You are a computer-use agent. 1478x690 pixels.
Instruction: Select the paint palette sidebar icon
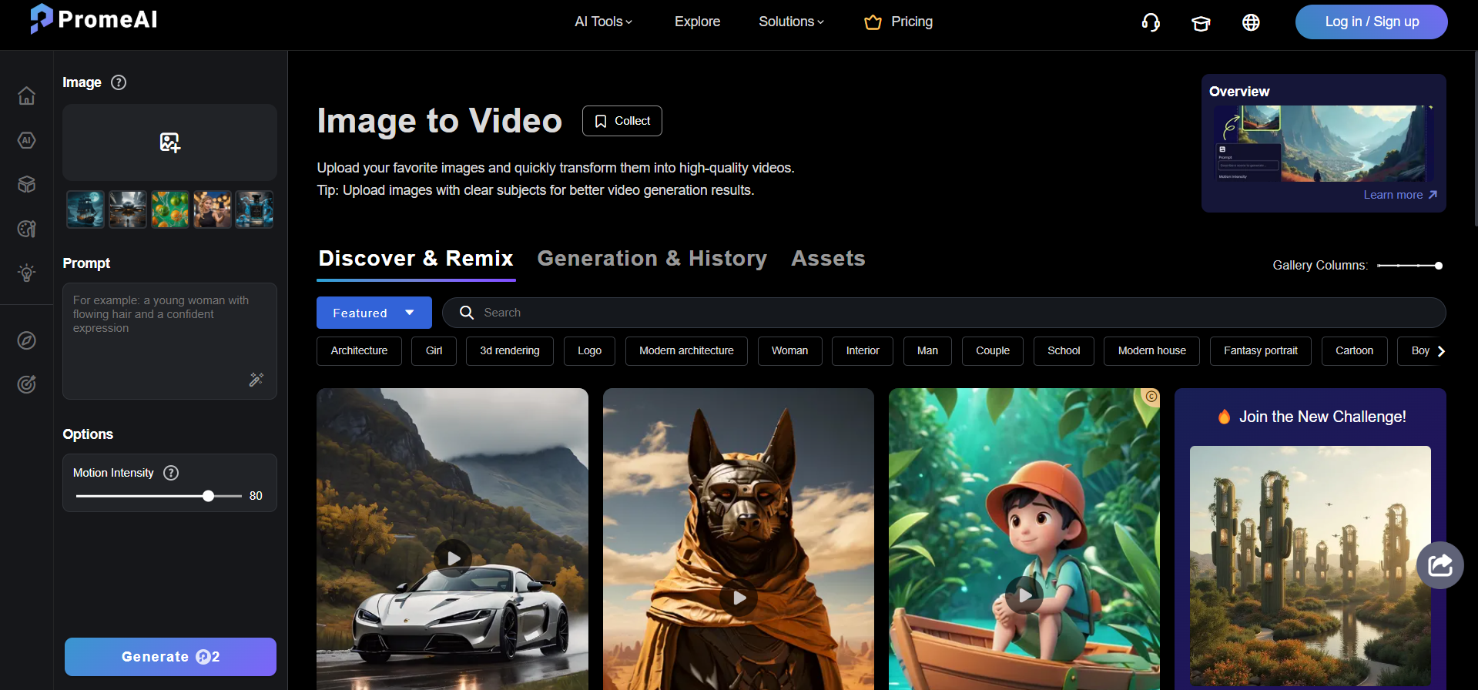[26, 229]
